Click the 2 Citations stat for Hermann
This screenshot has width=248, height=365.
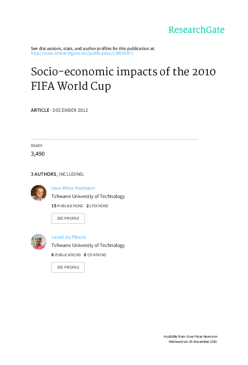point(97,206)
